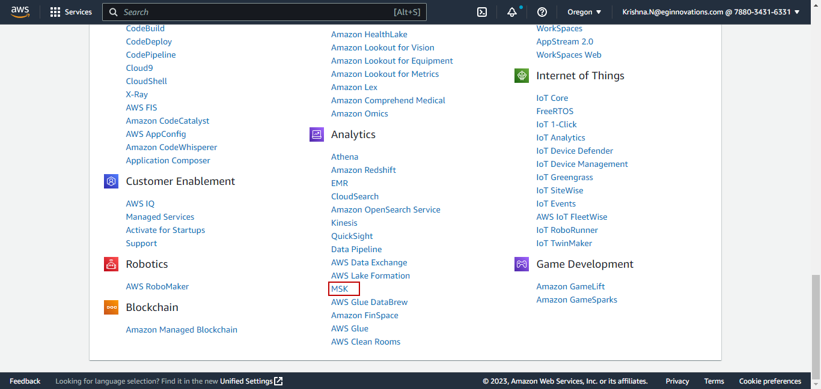821x389 pixels.
Task: Open AWS Clean Rooms link
Action: (366, 342)
